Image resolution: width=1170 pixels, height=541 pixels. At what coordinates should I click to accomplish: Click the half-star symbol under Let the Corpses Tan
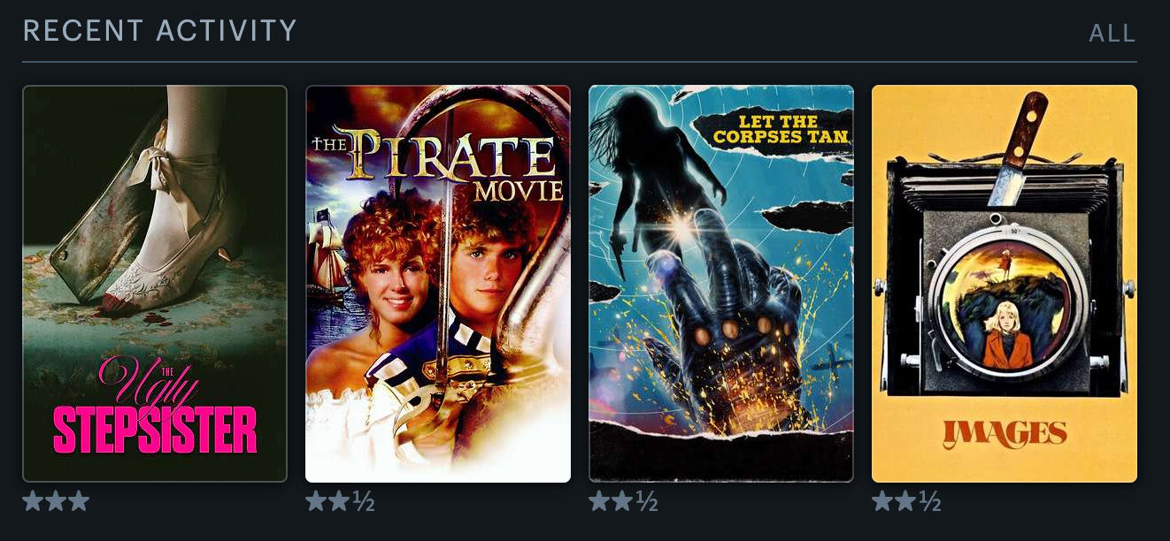click(x=647, y=502)
